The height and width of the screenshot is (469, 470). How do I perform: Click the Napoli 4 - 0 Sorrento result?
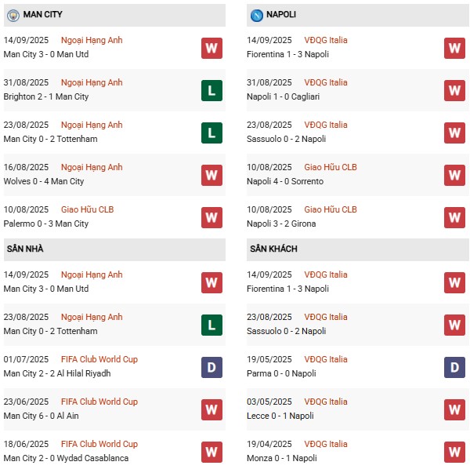pyautogui.click(x=285, y=181)
